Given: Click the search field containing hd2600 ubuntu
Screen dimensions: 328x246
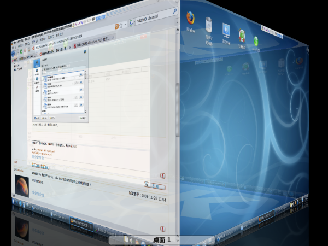Looking at the screenshot, I should [154, 17].
